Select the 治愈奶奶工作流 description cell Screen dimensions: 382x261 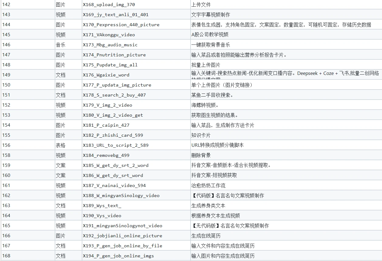(208, 185)
